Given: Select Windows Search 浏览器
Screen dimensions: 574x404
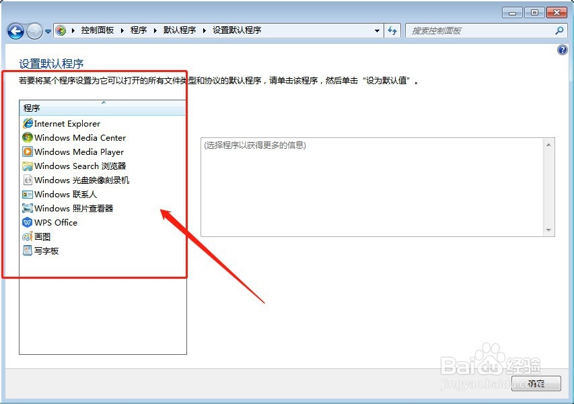Looking at the screenshot, I should coord(74,166).
